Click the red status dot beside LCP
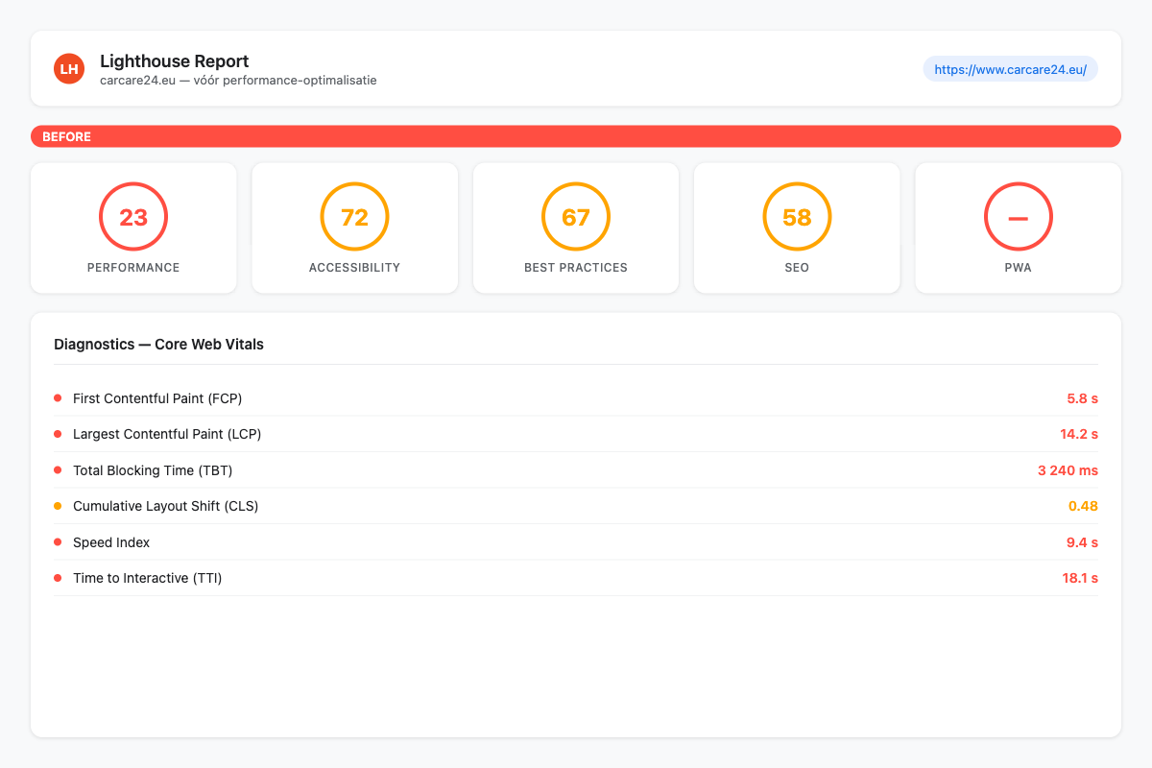Screen dimensions: 1152x768 click(x=58, y=434)
